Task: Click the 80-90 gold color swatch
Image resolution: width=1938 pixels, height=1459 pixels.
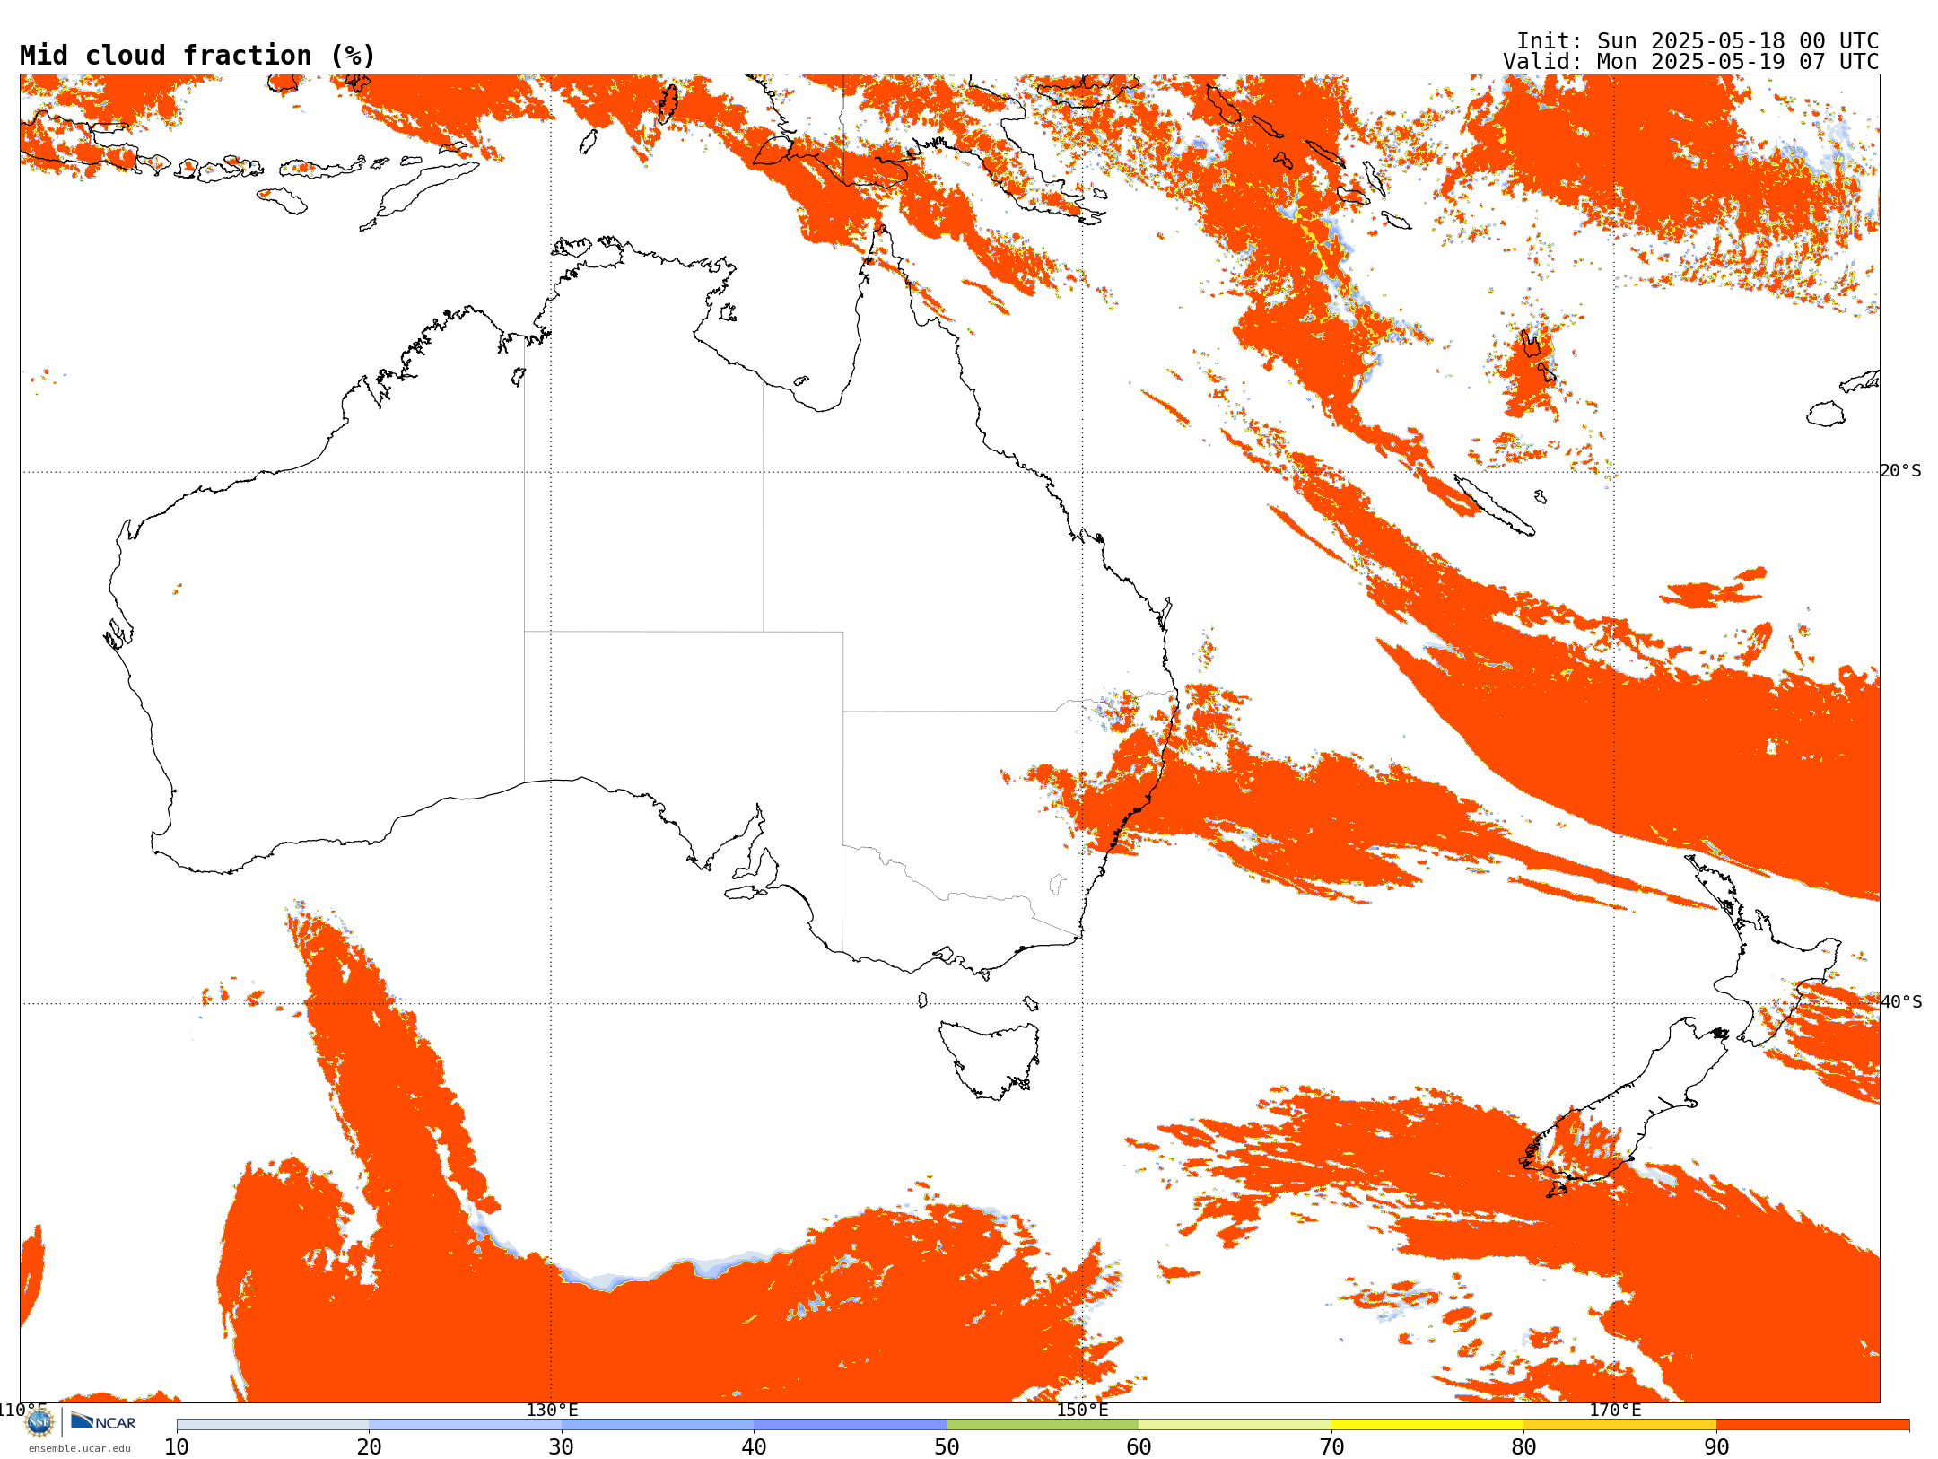Action: (1619, 1425)
